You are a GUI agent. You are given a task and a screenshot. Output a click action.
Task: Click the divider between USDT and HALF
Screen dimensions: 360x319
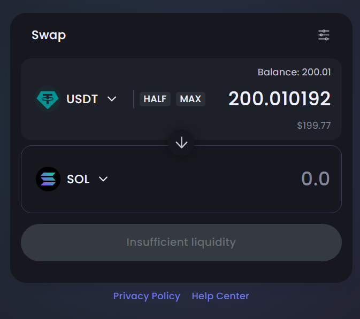tap(134, 99)
